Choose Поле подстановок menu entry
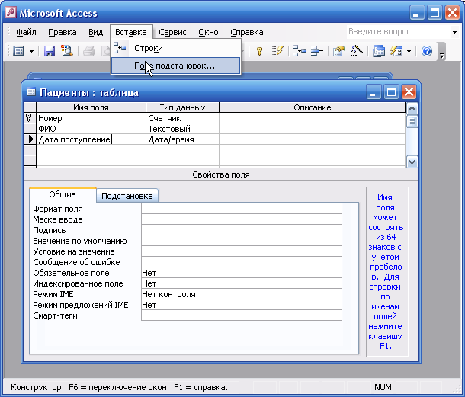The width and height of the screenshot is (465, 397). 175,66
